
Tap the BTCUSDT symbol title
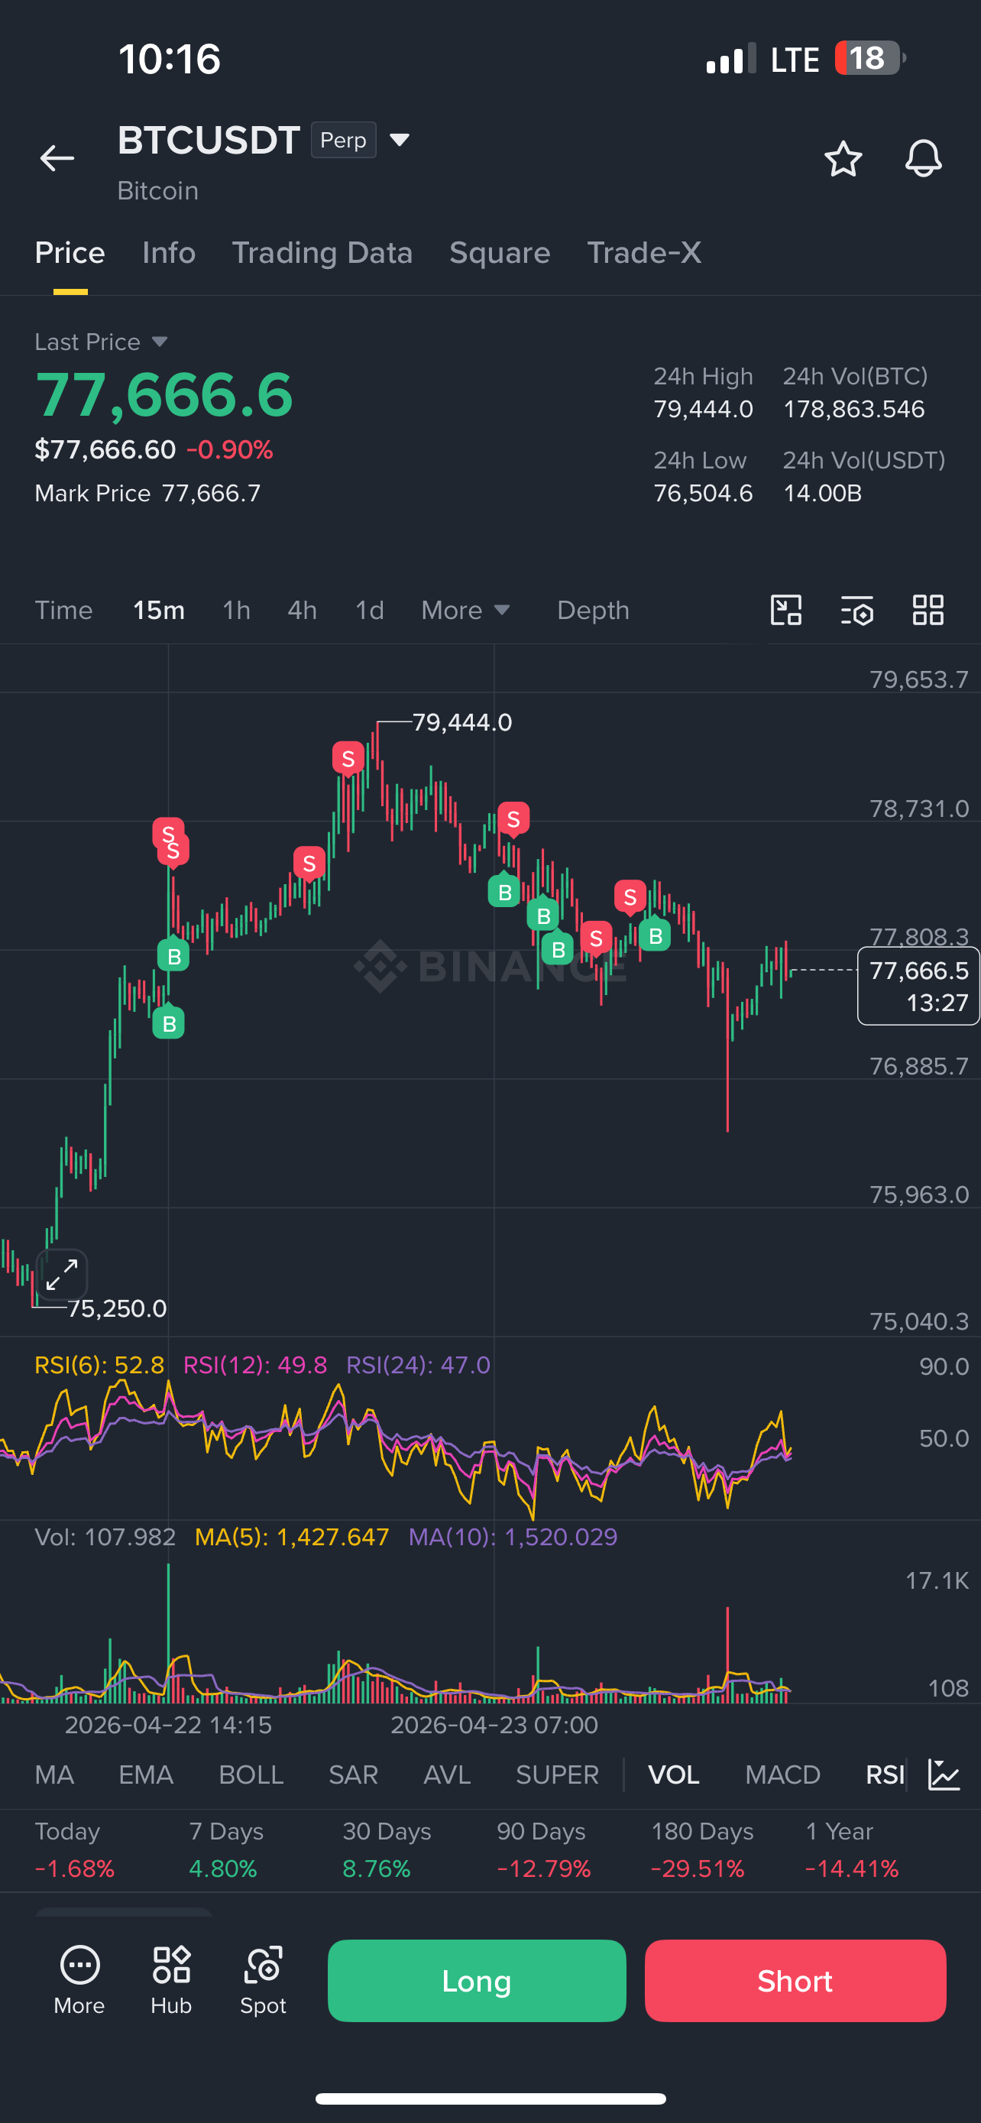pos(209,140)
